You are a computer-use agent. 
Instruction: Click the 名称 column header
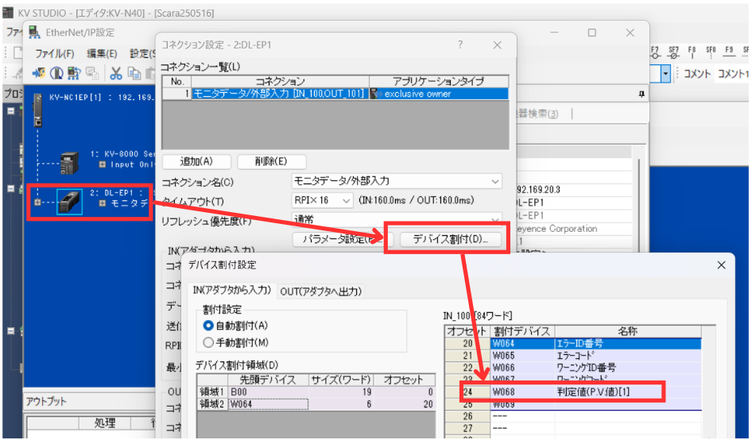628,331
